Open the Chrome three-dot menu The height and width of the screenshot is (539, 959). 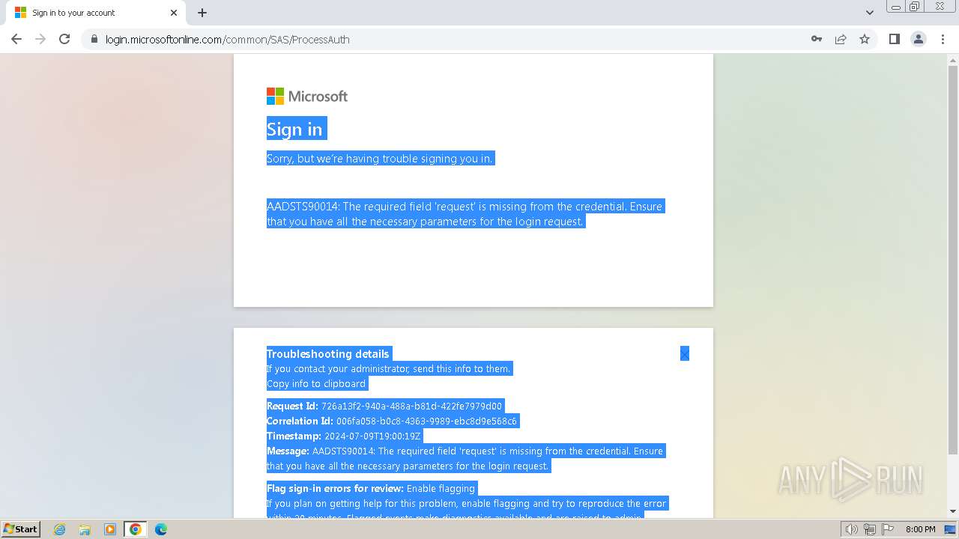click(943, 39)
